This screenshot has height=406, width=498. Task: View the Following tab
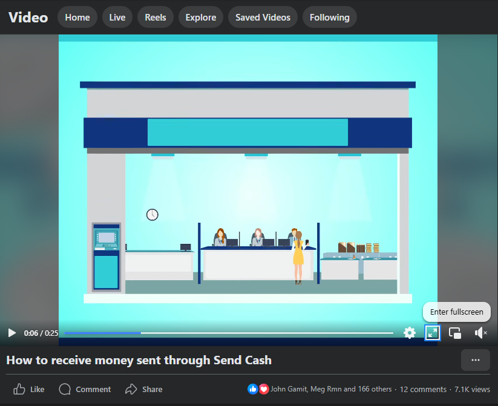329,17
